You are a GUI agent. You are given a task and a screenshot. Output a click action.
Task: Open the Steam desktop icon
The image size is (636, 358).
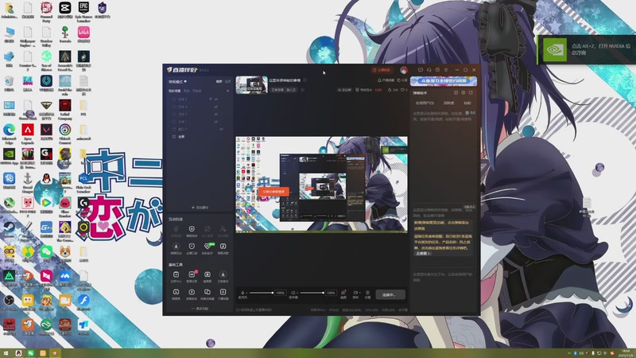[9, 229]
